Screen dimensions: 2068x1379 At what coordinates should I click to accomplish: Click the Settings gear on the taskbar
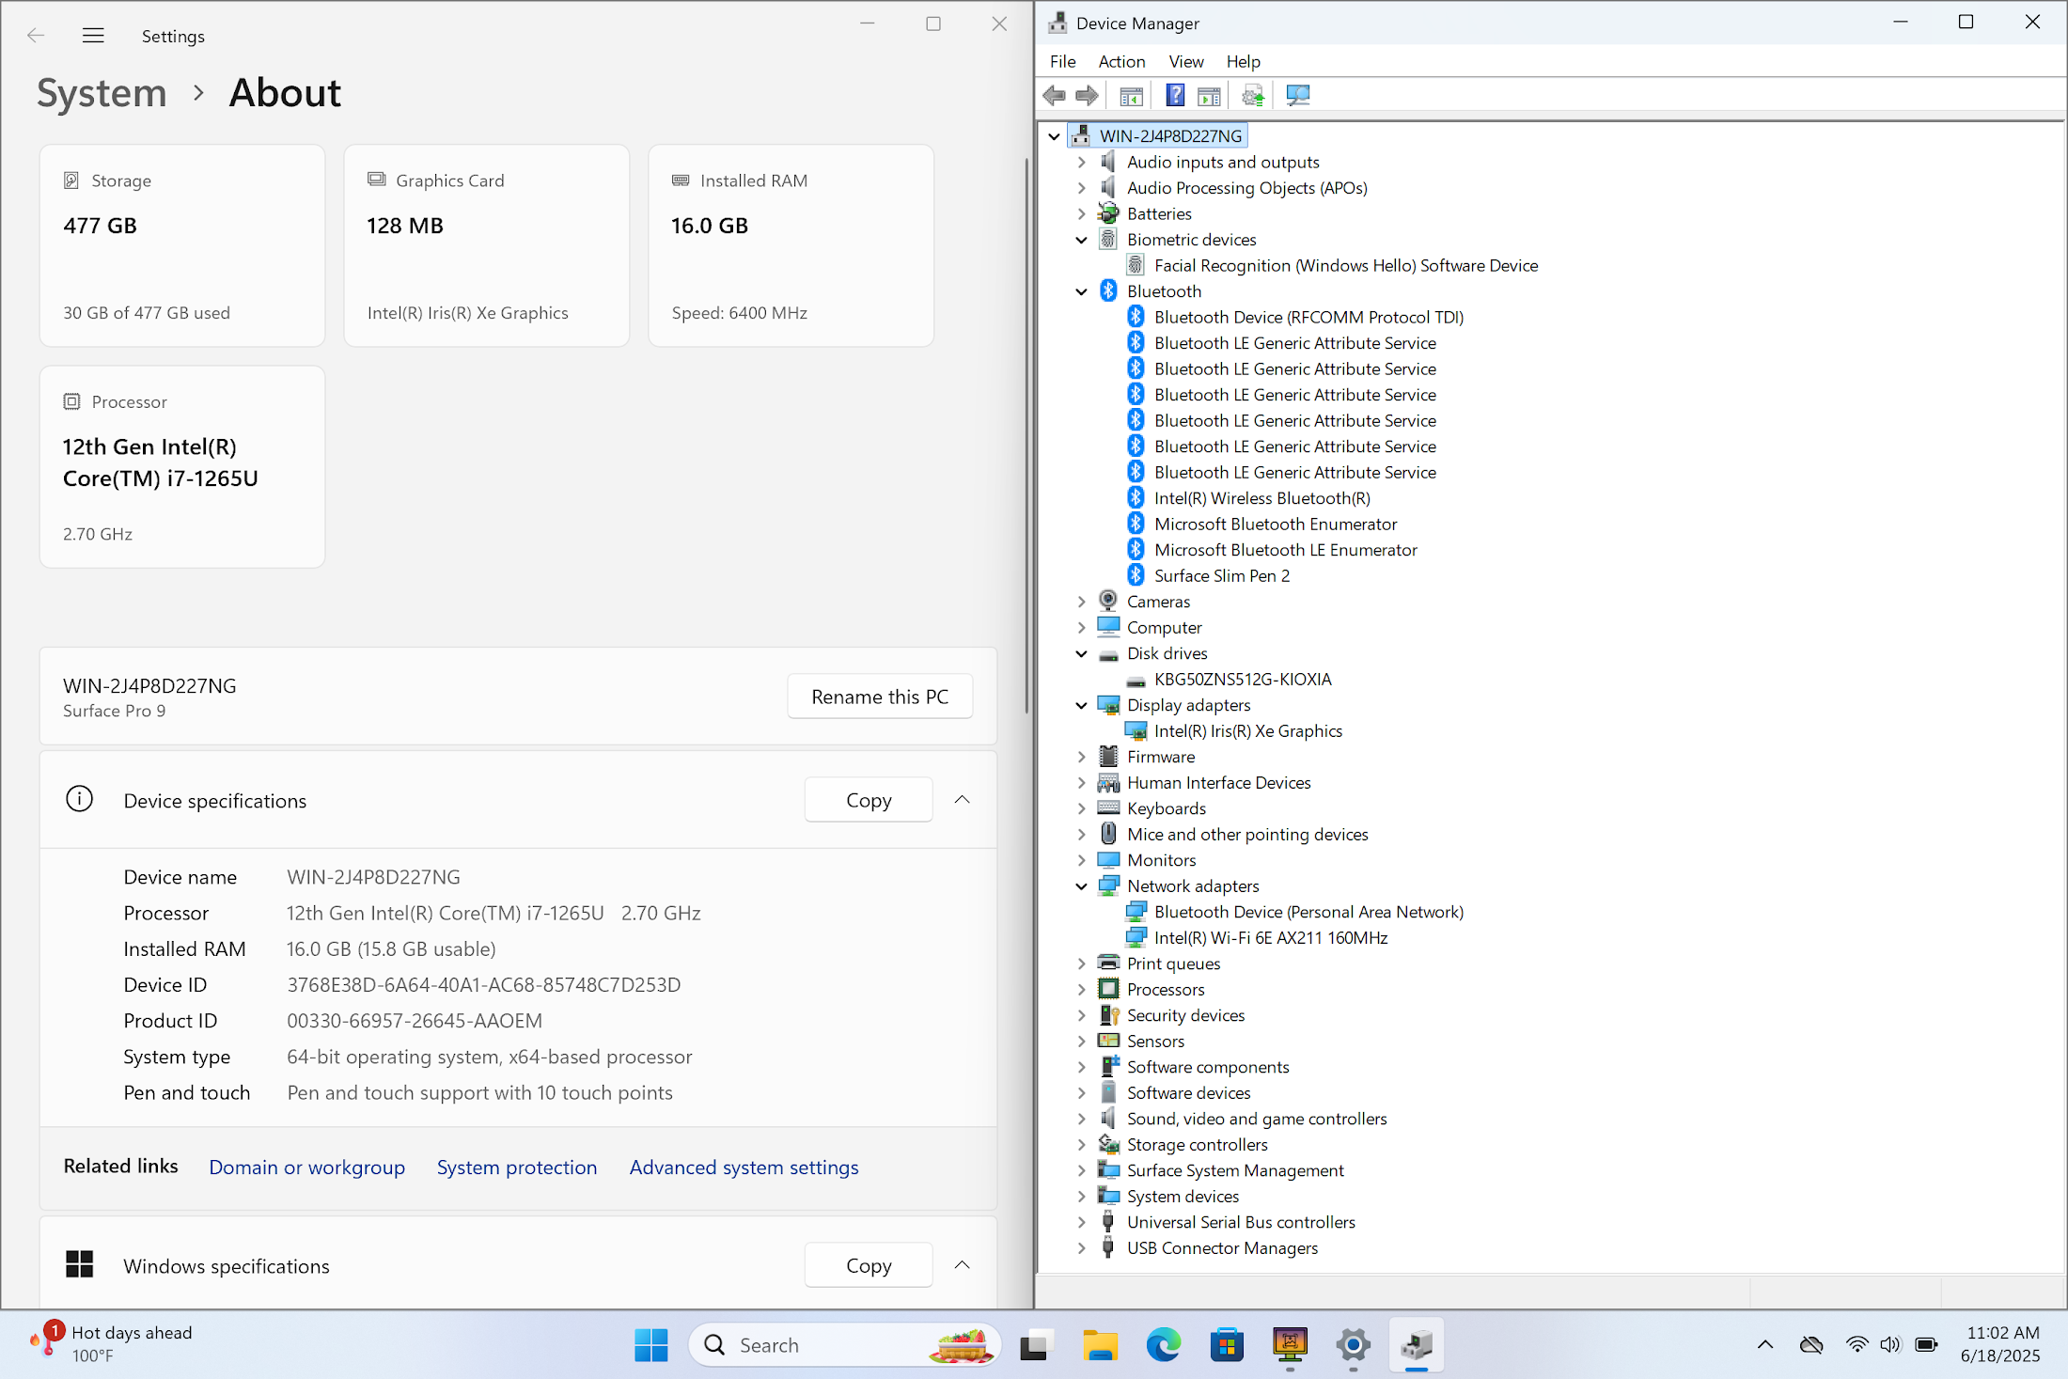click(1354, 1345)
